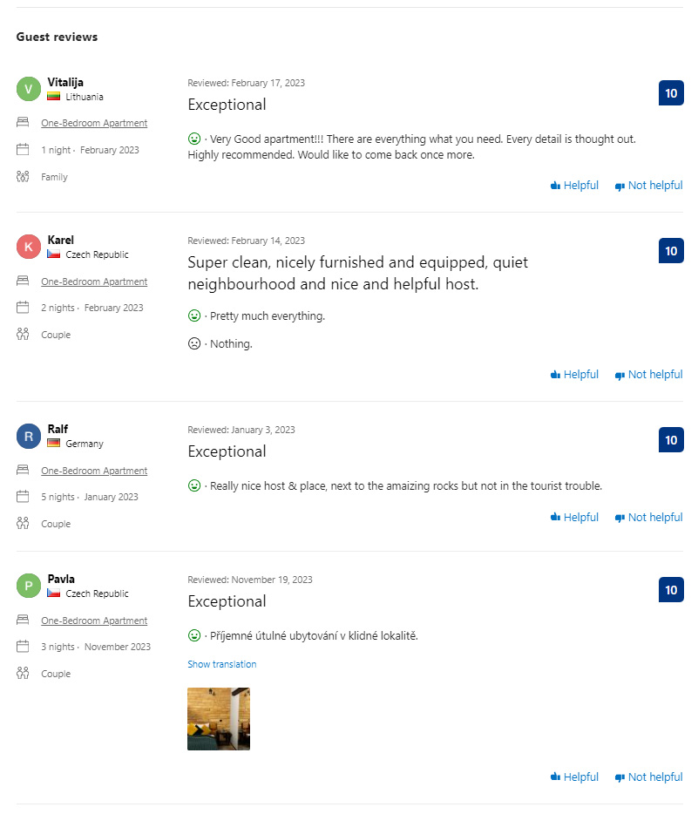Click the calendar icon beside Ralf's 5 nights

point(23,497)
